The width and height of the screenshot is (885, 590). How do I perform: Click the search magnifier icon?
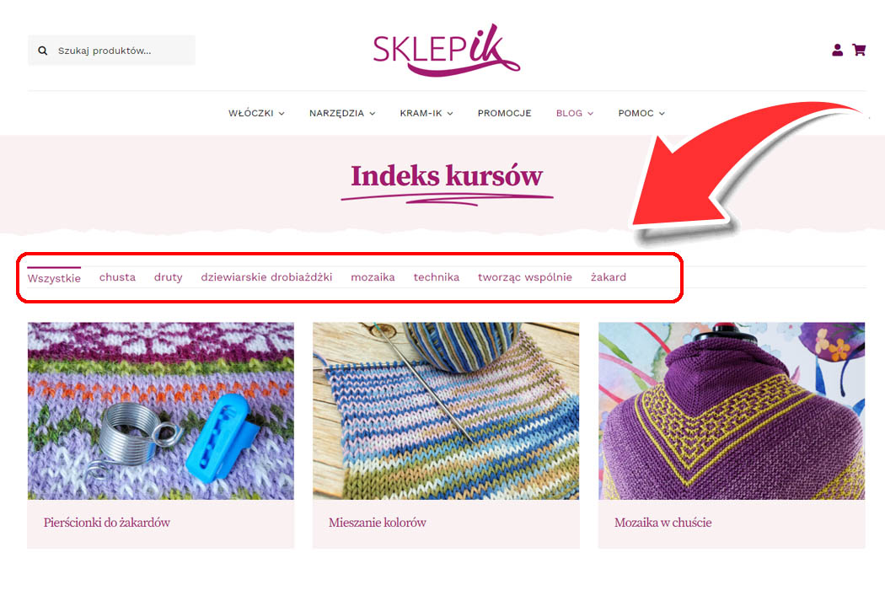point(43,51)
